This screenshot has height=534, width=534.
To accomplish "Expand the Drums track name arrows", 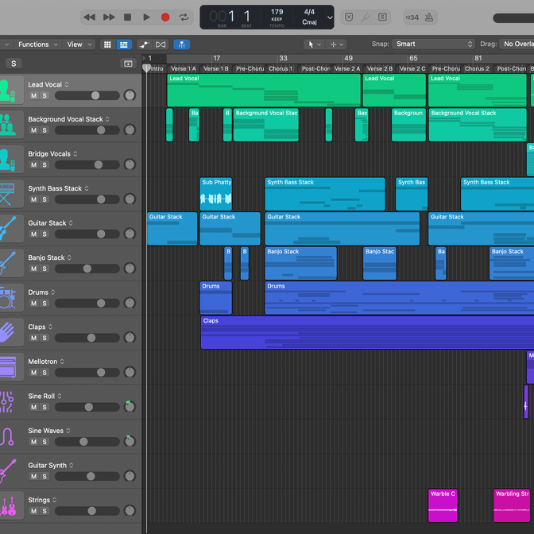I will click(52, 292).
